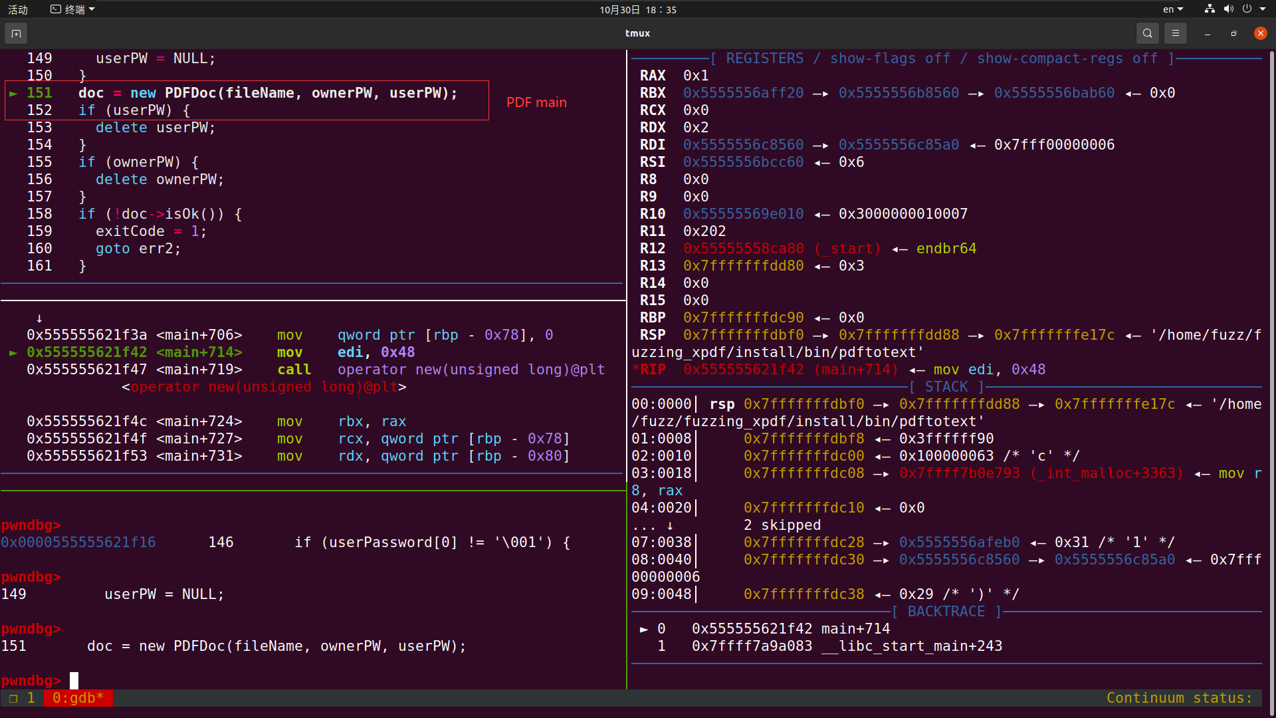The image size is (1276, 718).
Task: Click the new terminal tab icon
Action: 16,33
